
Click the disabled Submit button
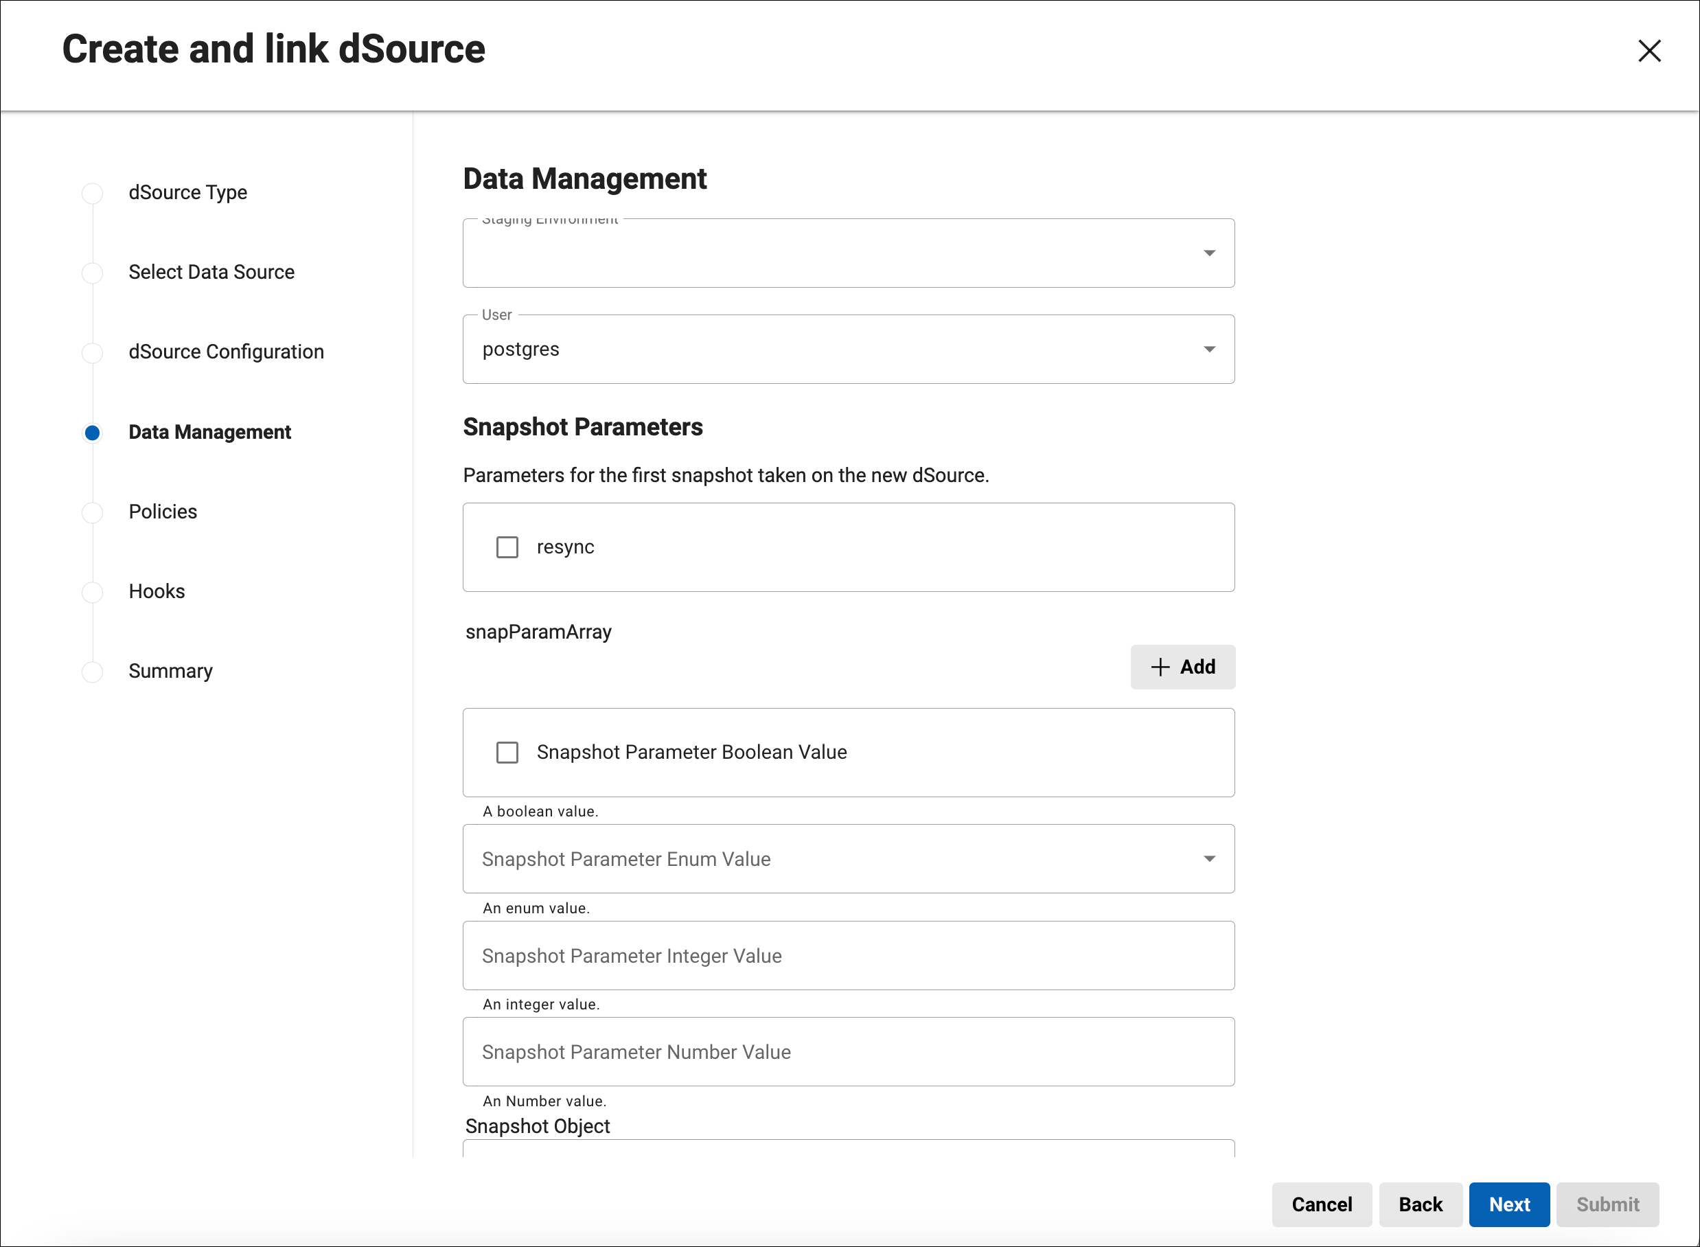click(1607, 1204)
